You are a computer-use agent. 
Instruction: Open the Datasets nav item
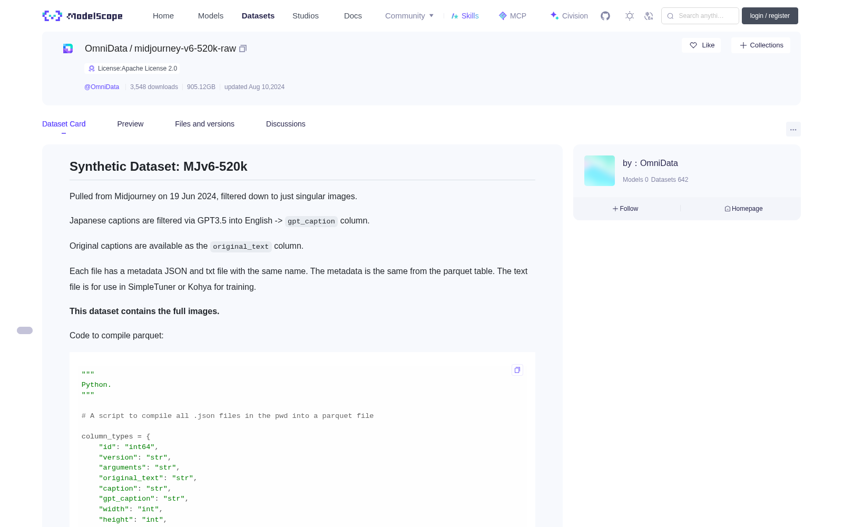coord(258,16)
